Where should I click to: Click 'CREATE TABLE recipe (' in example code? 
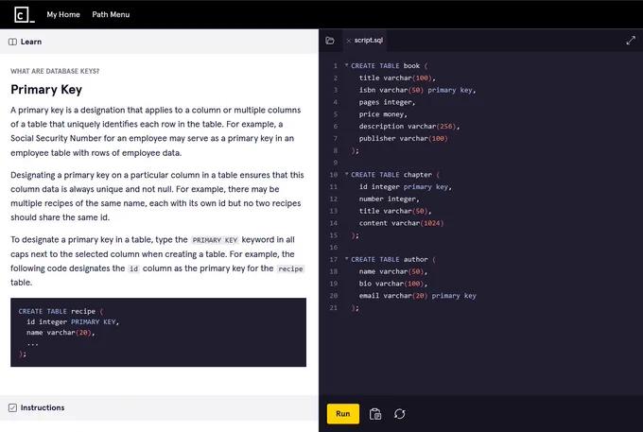pos(61,311)
